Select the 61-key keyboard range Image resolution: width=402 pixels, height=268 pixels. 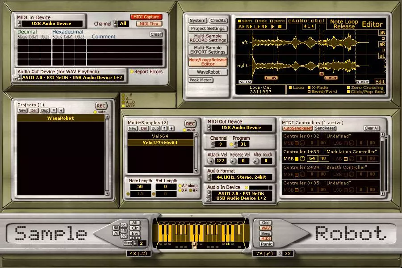coord(124,225)
